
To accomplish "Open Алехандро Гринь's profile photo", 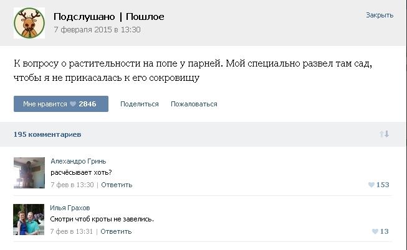I will (29, 173).
